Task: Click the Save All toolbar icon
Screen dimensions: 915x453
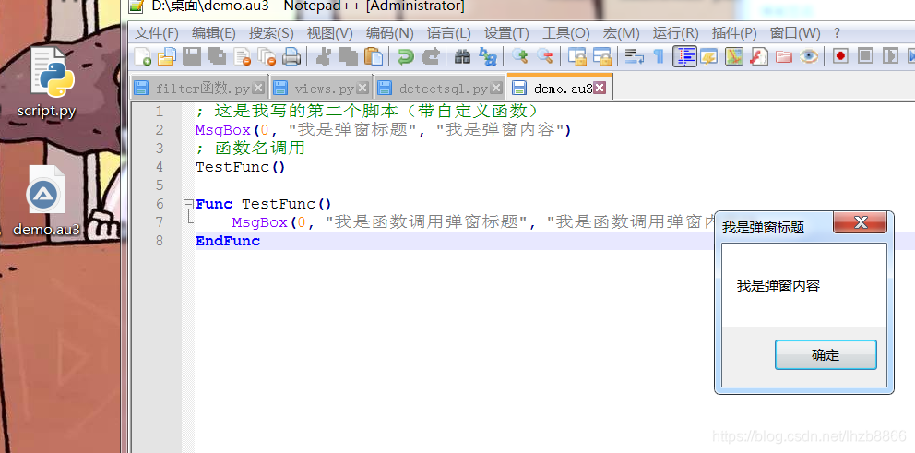Action: (x=217, y=56)
